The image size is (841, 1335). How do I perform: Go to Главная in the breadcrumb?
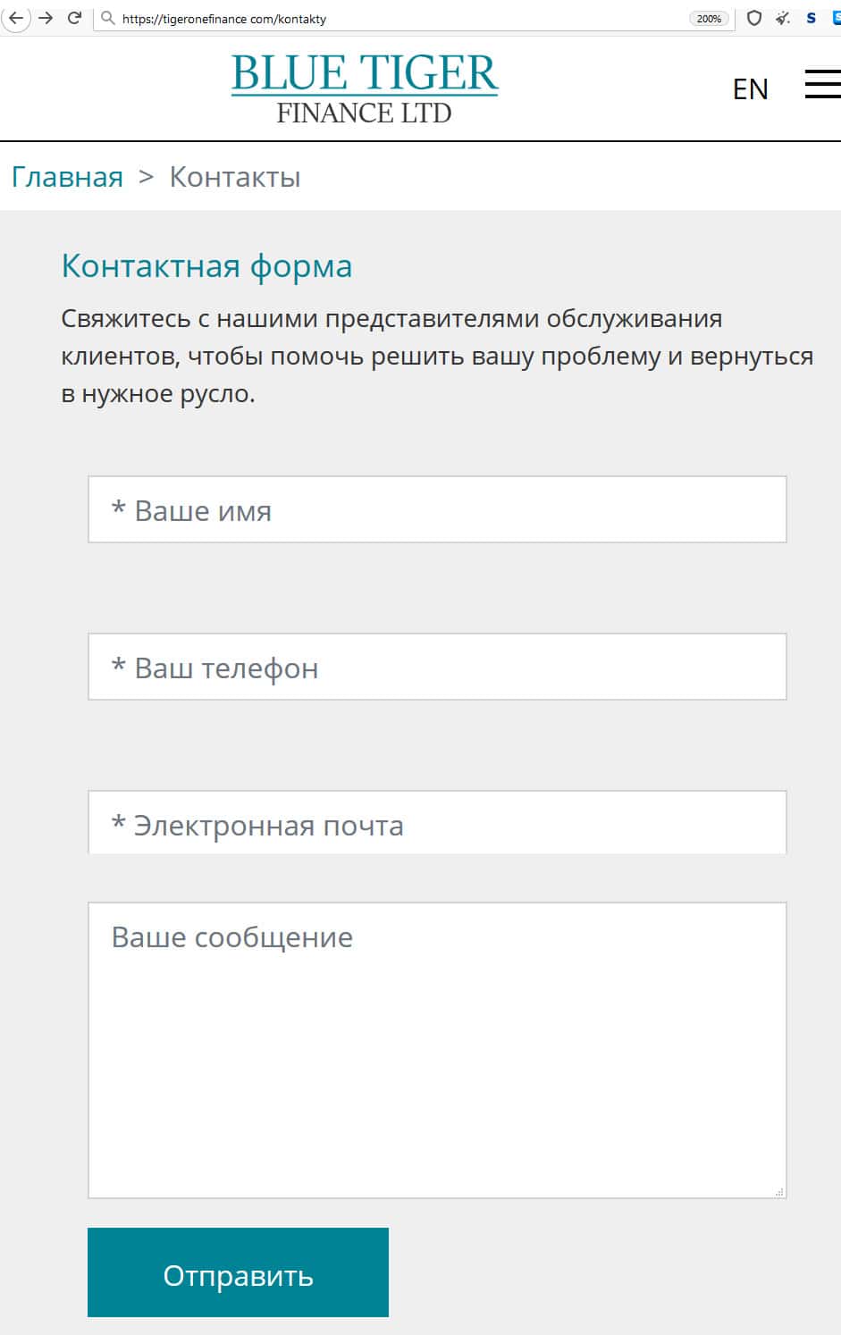tap(67, 177)
